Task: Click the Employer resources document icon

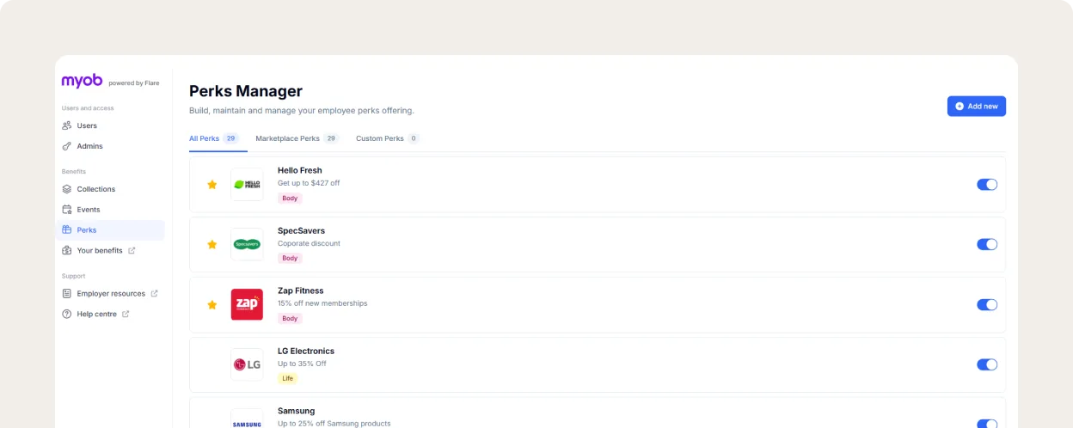Action: (67, 294)
